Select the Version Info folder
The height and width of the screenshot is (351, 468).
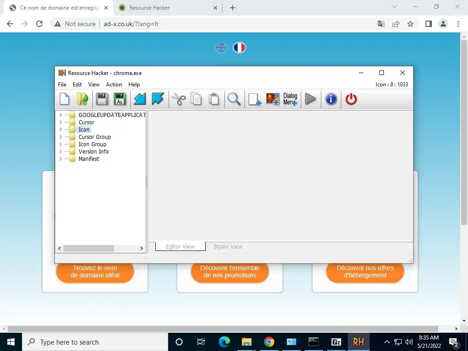93,151
